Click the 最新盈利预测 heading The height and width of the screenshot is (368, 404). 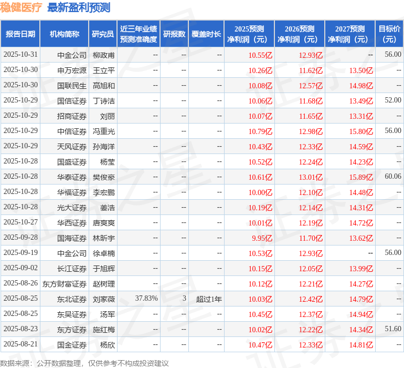(79, 7)
